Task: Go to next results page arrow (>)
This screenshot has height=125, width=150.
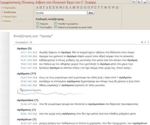Action: tap(148, 42)
